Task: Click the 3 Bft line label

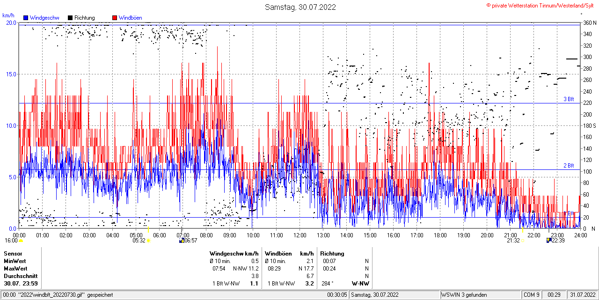Action: point(568,99)
